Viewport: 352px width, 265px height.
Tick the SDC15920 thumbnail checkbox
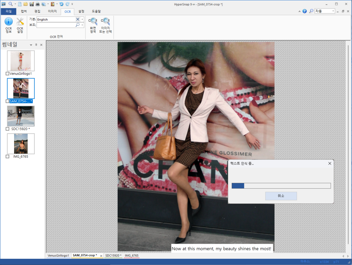[x=8, y=129]
